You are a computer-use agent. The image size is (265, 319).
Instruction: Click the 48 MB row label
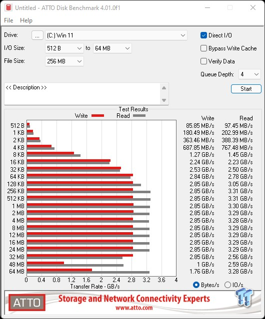tap(16, 264)
